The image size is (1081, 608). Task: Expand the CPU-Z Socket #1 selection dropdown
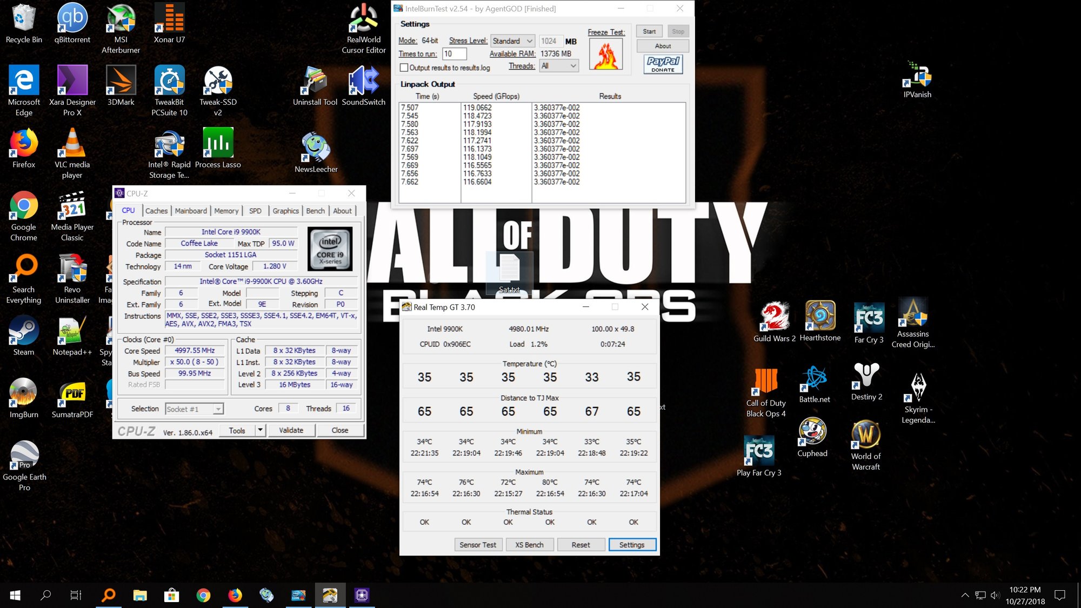pos(218,409)
